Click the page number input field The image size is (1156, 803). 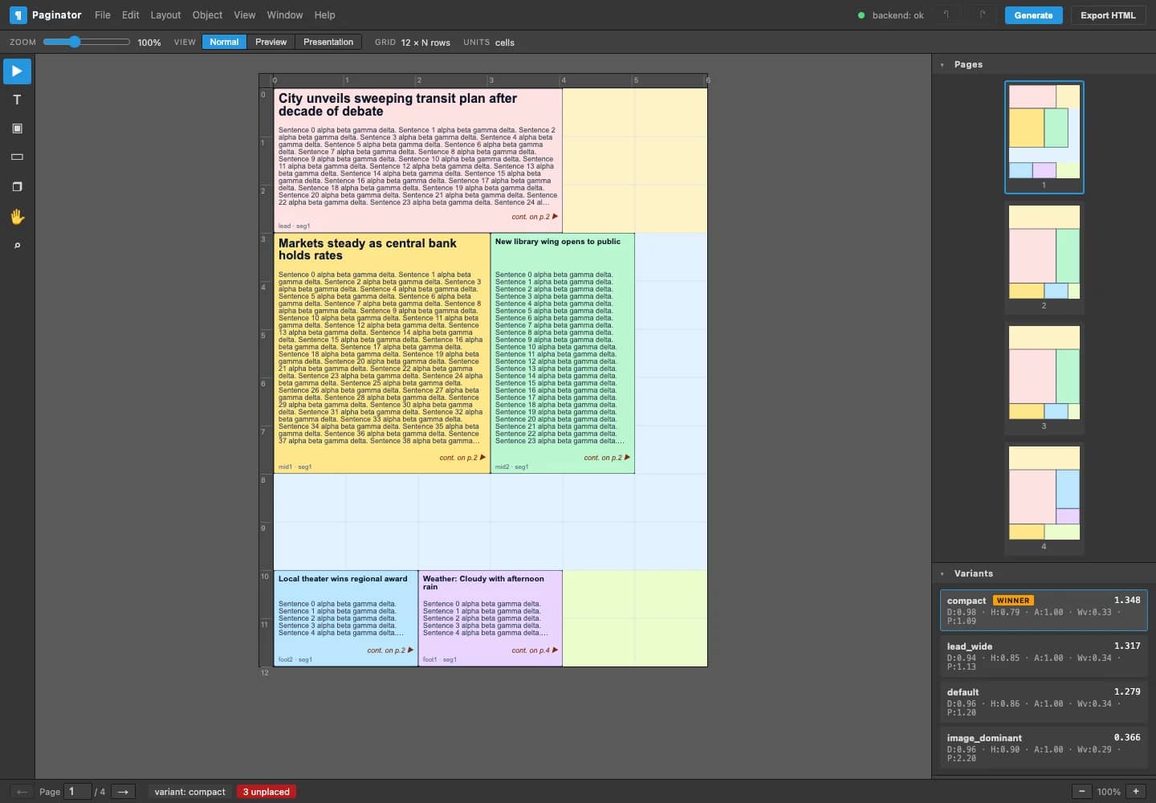78,792
